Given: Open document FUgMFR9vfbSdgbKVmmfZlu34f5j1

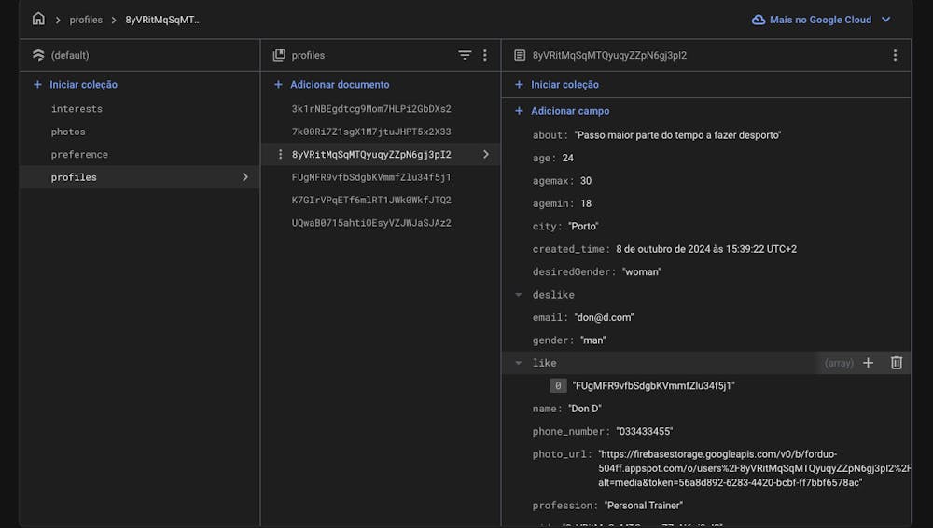Looking at the screenshot, I should [x=371, y=177].
